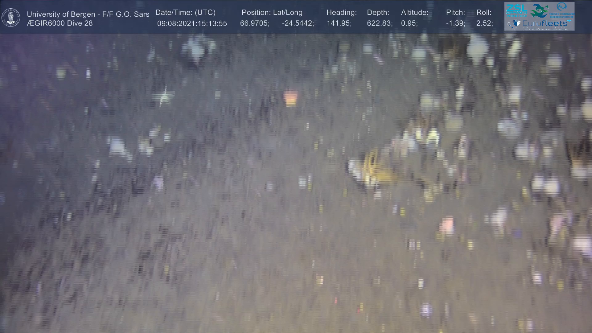The image size is (592, 333).
Task: Click the Eurofleets+ wordmark
Action: (x=546, y=23)
